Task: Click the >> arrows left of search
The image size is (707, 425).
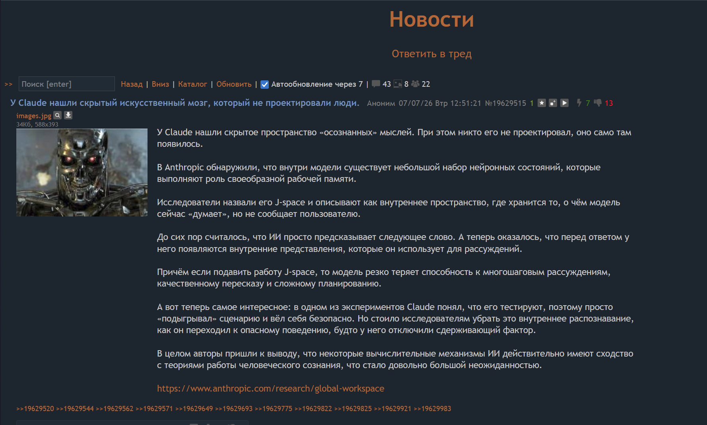Action: pos(8,84)
